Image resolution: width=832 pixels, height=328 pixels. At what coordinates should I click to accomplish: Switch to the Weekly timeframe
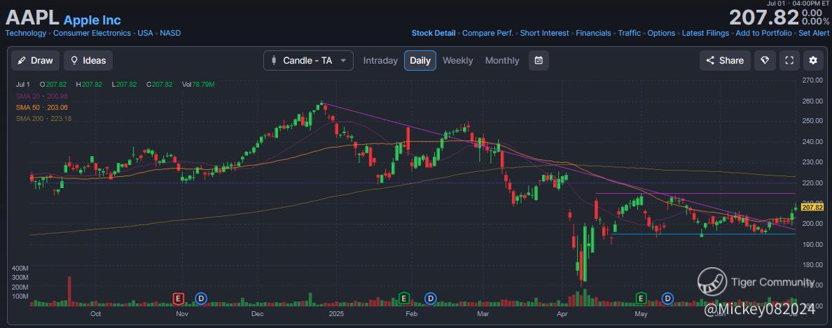tap(457, 60)
